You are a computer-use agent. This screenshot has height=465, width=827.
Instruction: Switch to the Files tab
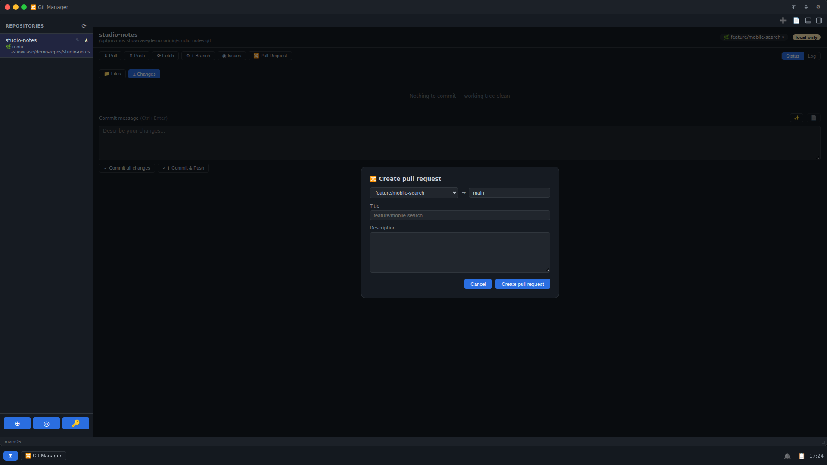[x=112, y=74]
